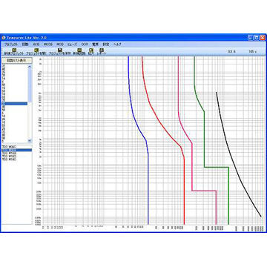The image size is (267, 267).
Task: Click the toolbar icon left of レポート
Action: 91,50
